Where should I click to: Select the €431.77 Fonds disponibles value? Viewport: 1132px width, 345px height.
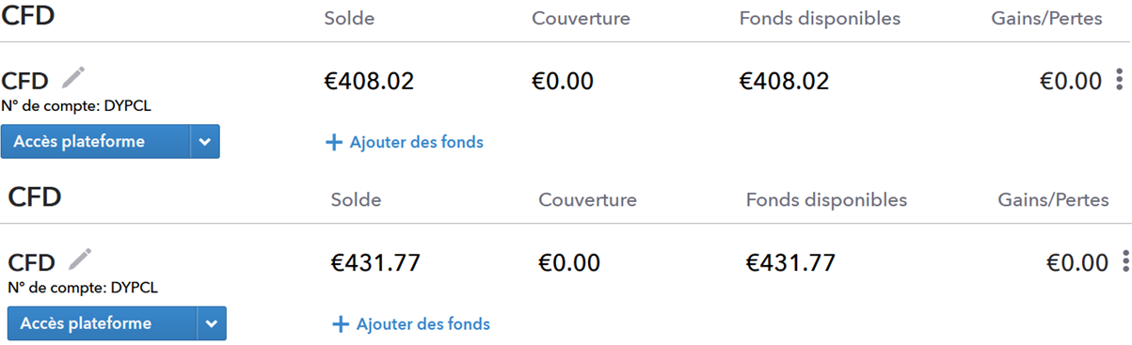pyautogui.click(x=790, y=262)
